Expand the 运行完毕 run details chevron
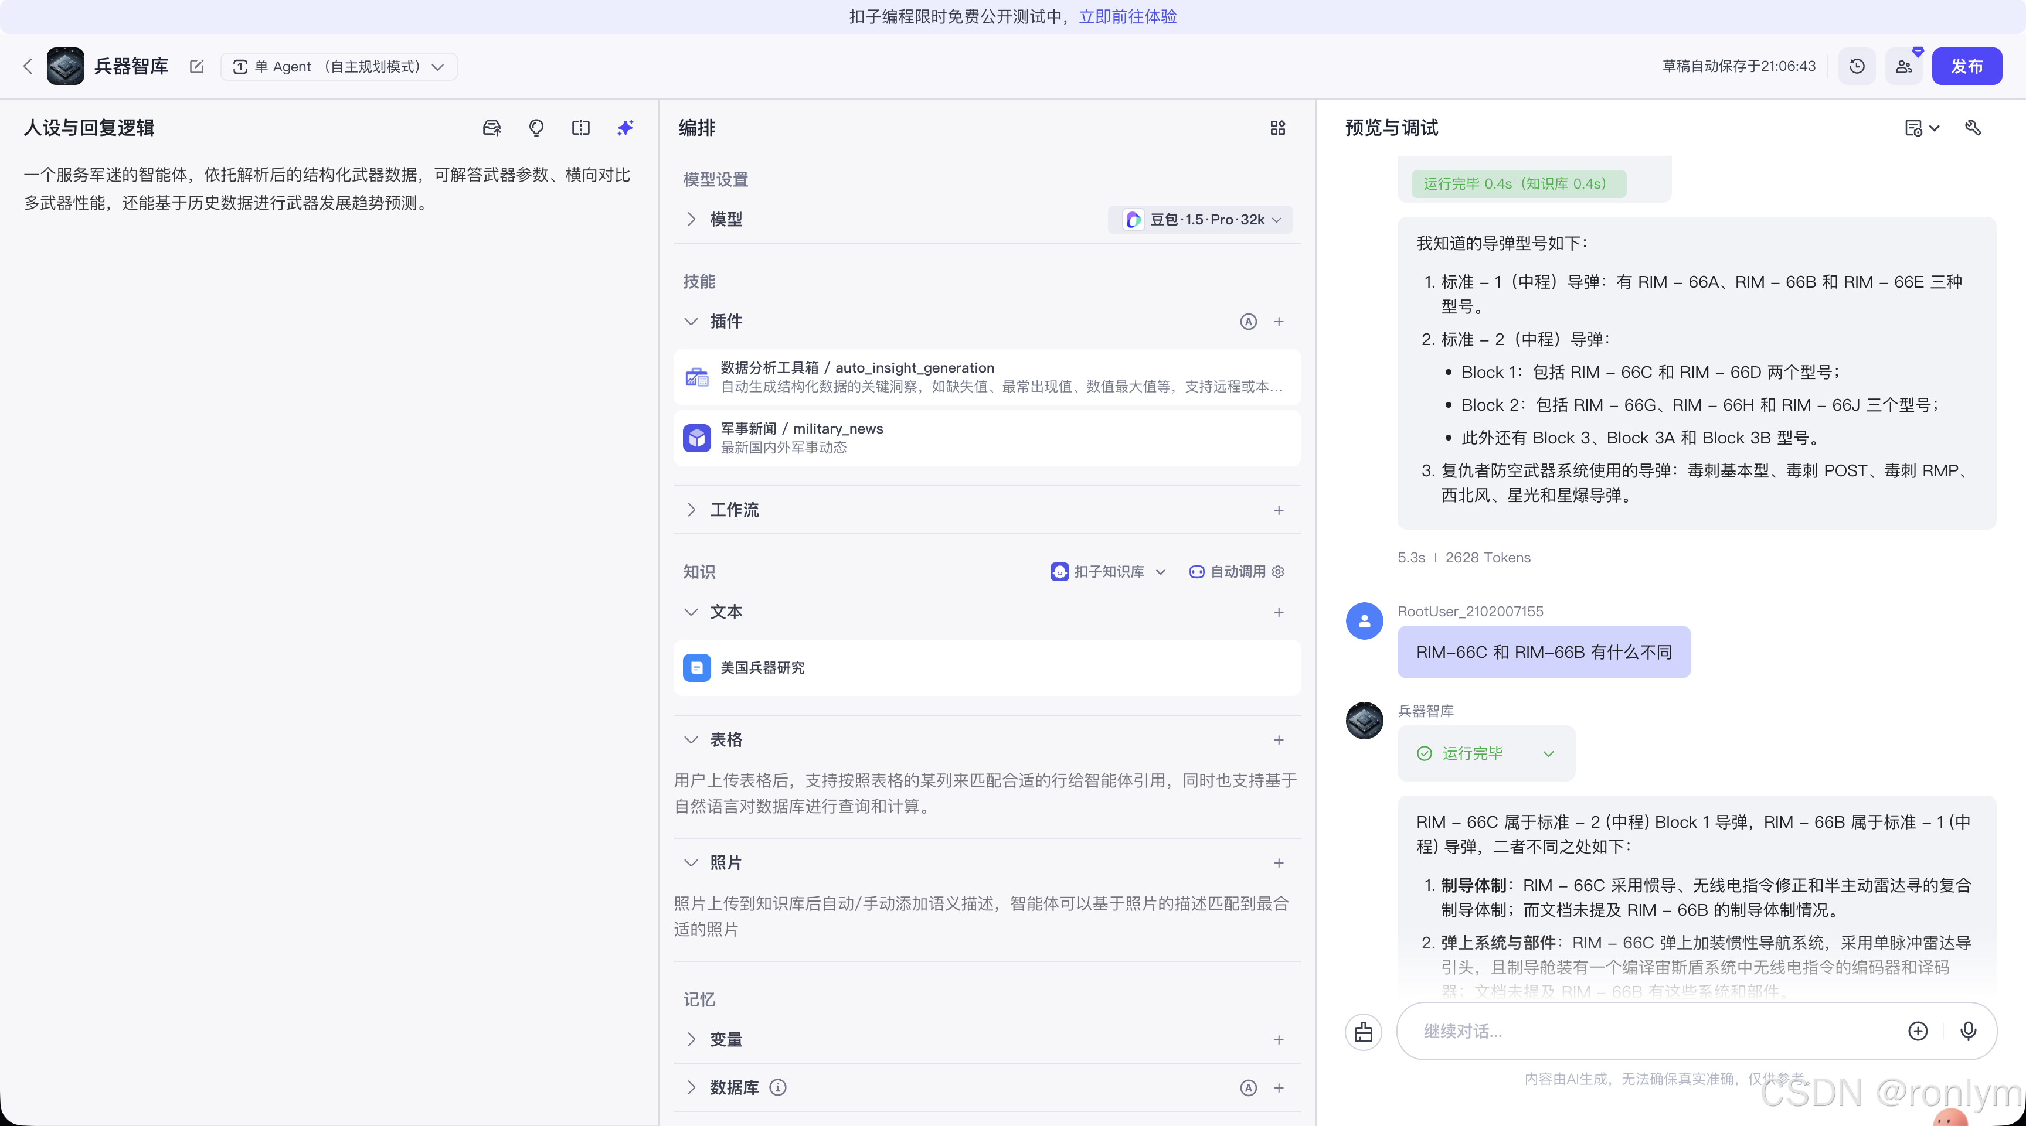Image resolution: width=2026 pixels, height=1126 pixels. coord(1549,753)
